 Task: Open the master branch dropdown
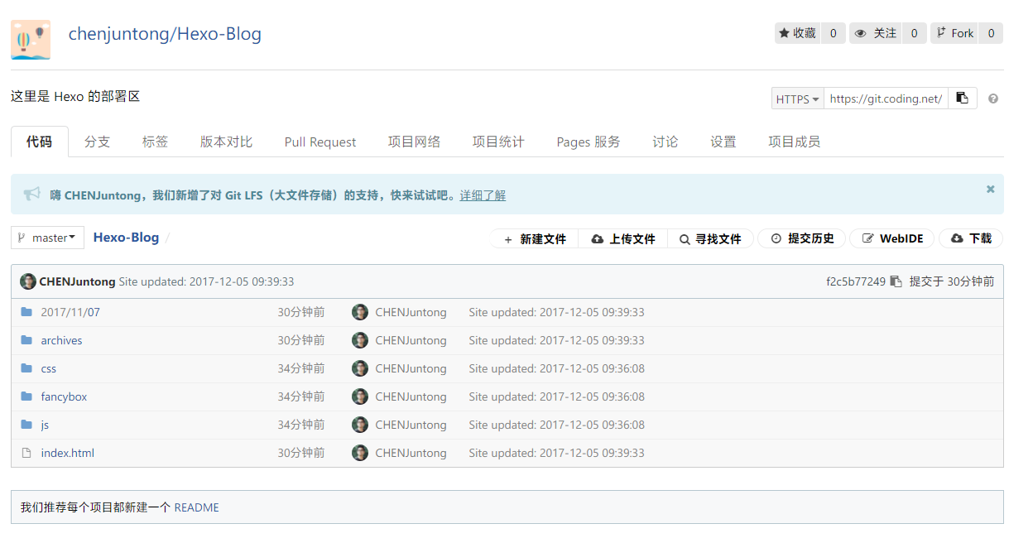point(47,238)
